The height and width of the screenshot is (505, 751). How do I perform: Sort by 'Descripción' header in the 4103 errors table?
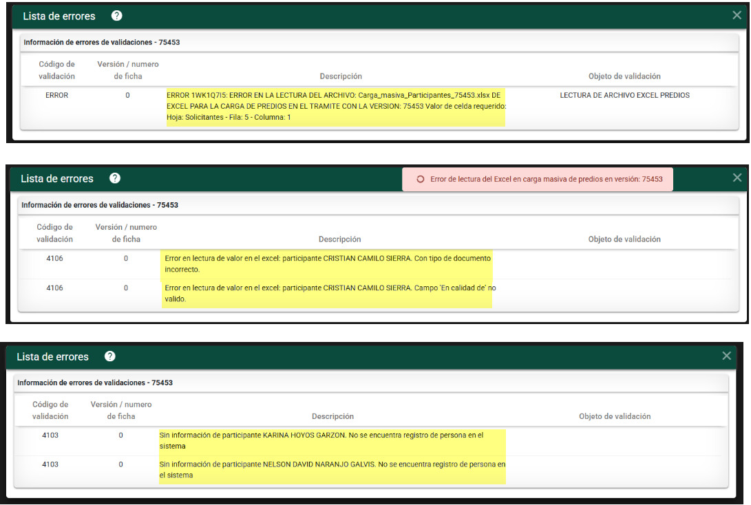[332, 416]
